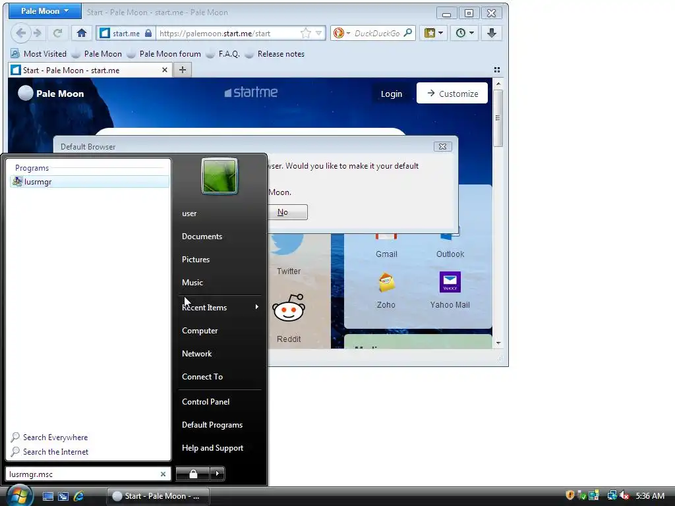
Task: Open the Release notes bookmark
Action: click(x=275, y=54)
